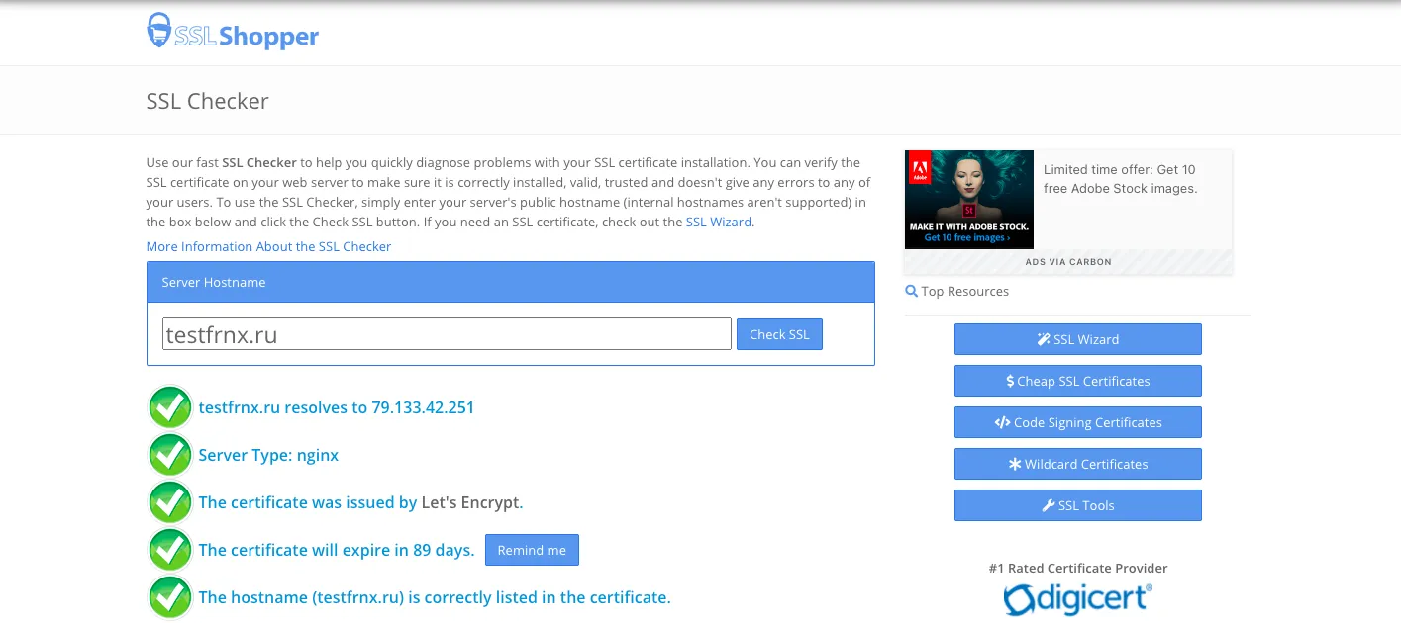
Task: Open Cheap SSL Certificates
Action: click(1077, 381)
